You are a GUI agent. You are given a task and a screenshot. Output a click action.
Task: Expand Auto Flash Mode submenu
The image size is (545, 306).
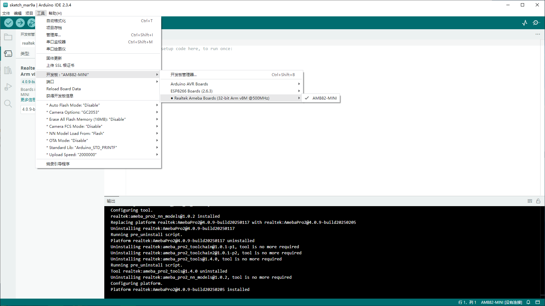pos(98,105)
